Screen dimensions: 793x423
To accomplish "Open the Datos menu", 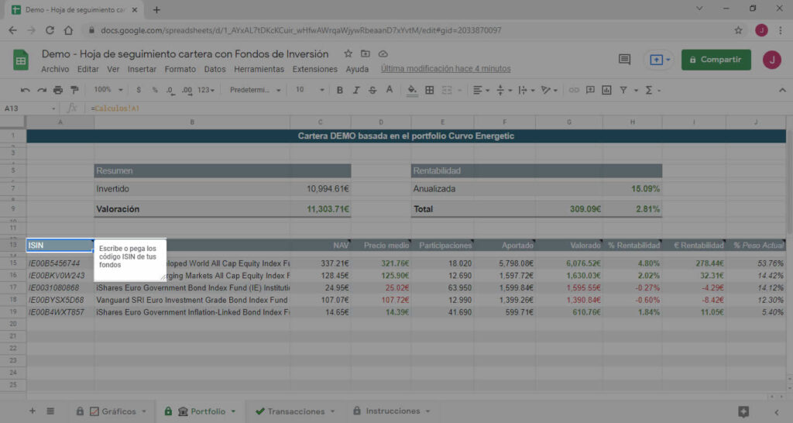I will coord(215,69).
